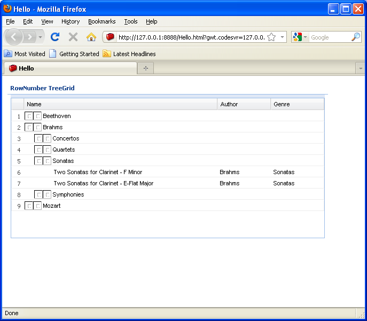Open the Getting Started bookmark
Viewport: 367px width, 321px height.
point(74,54)
